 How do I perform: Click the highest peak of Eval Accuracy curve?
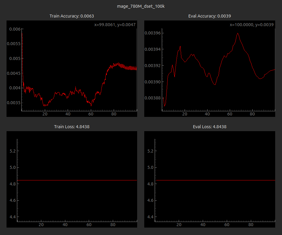pos(238,33)
